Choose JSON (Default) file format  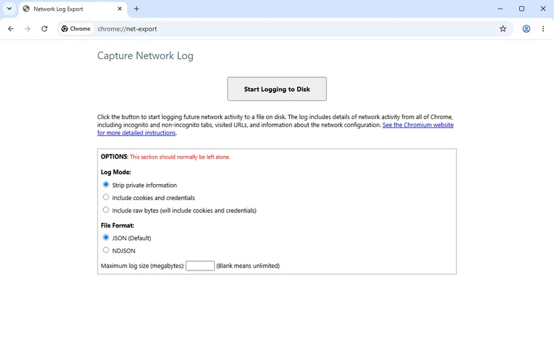click(x=106, y=238)
